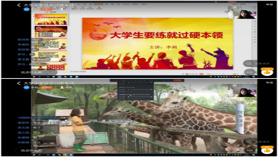
Task: Click the host avatar under the presentation stream title
Action: [x=26, y=9]
